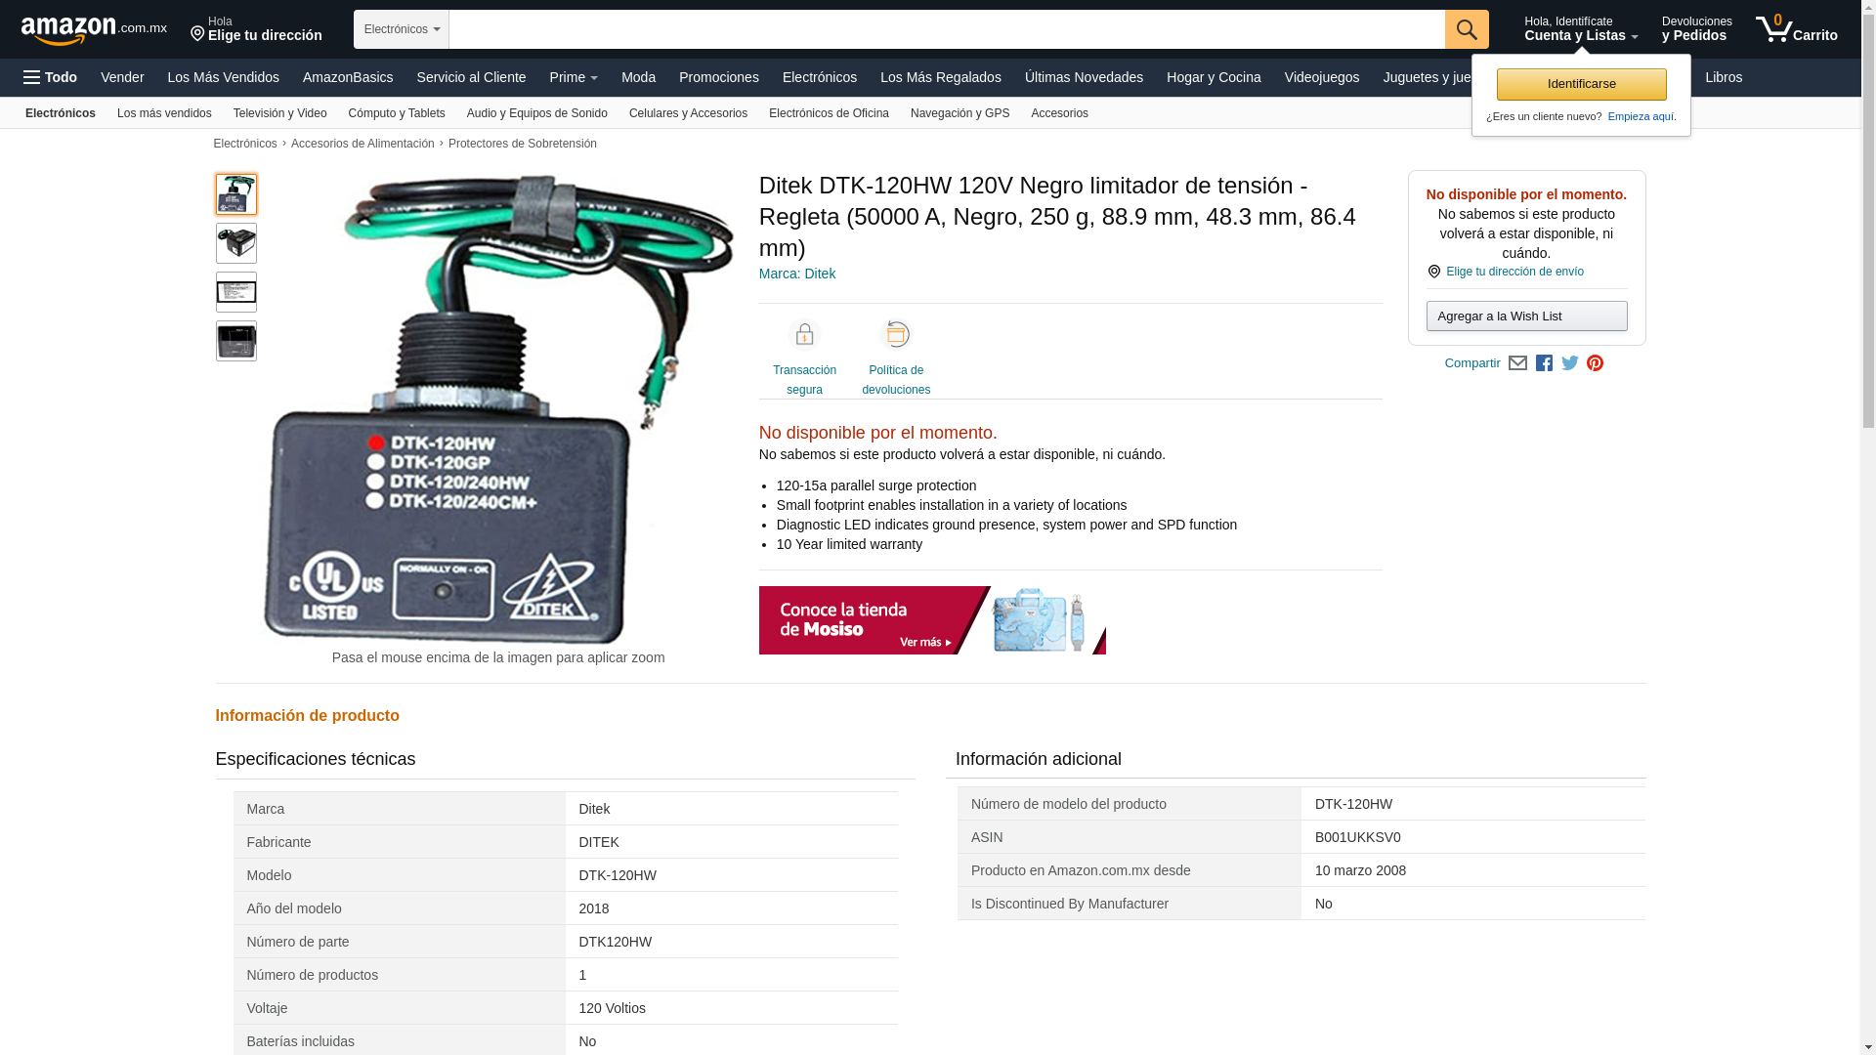
Task: Share the product on Facebook
Action: click(x=1544, y=363)
